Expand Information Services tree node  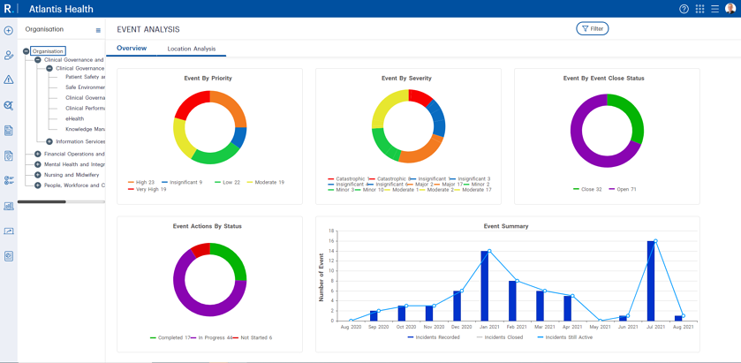49,141
